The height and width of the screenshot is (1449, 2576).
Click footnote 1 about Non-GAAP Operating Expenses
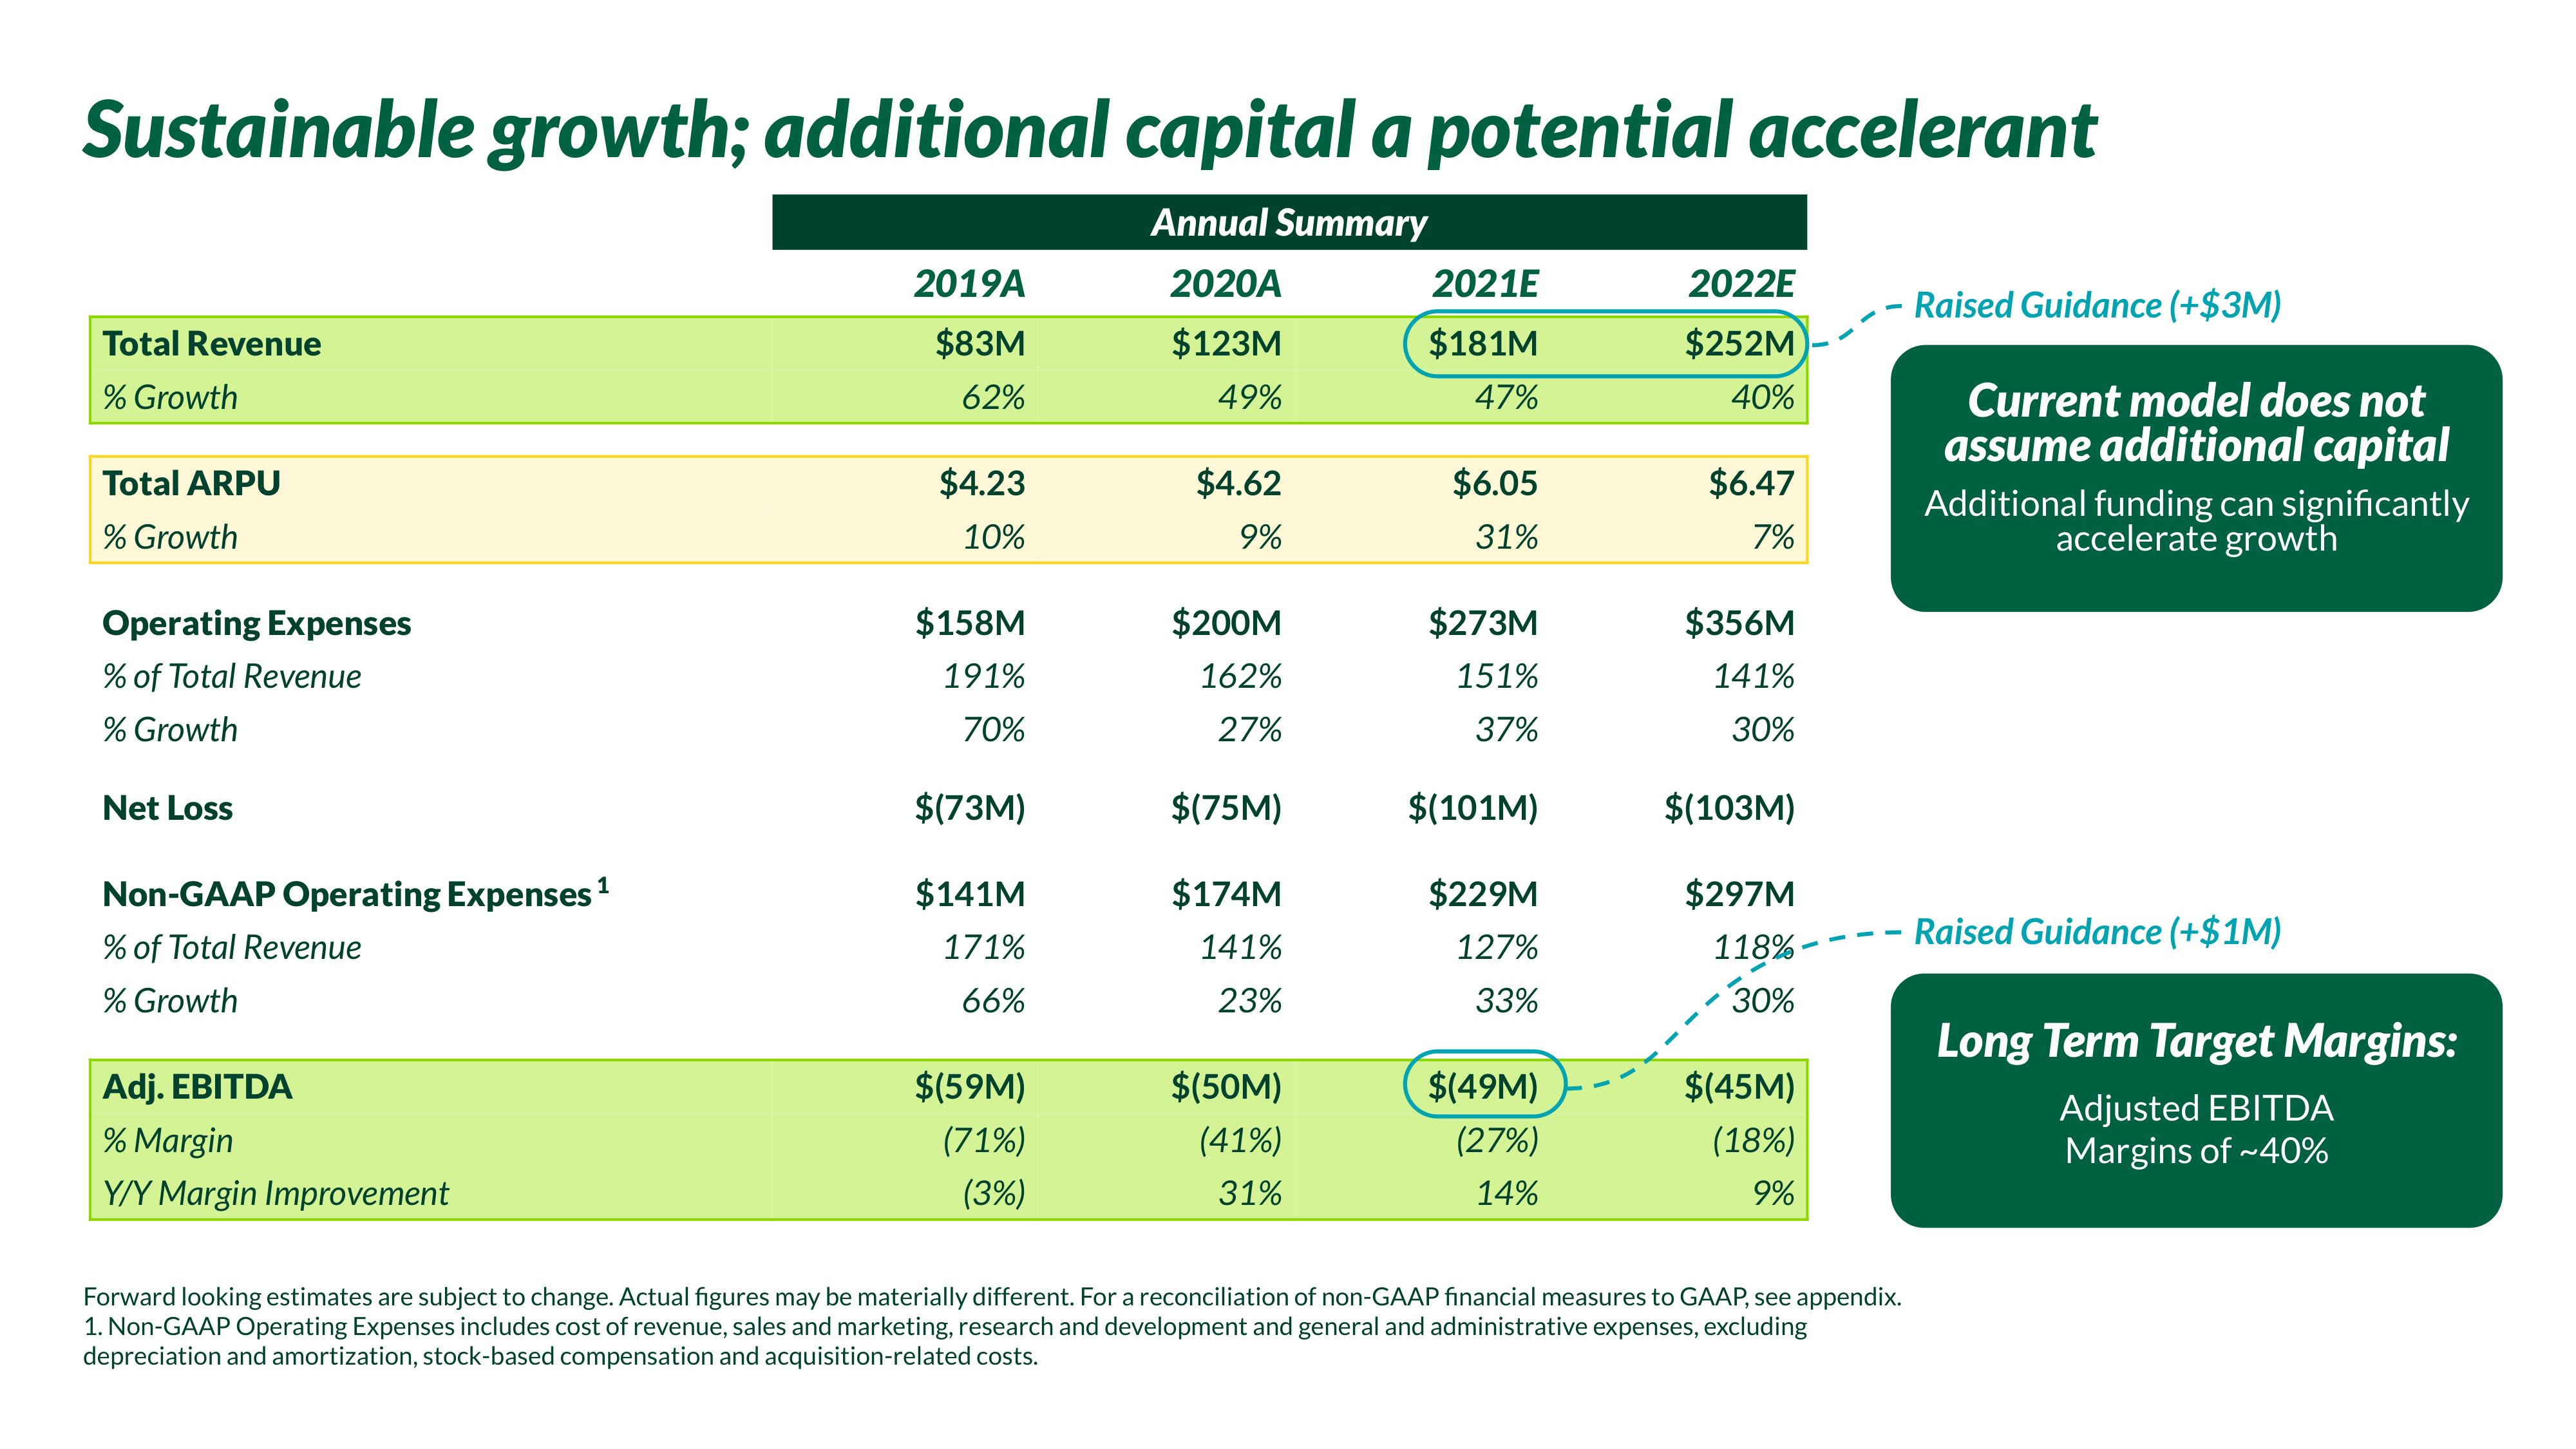click(945, 1342)
